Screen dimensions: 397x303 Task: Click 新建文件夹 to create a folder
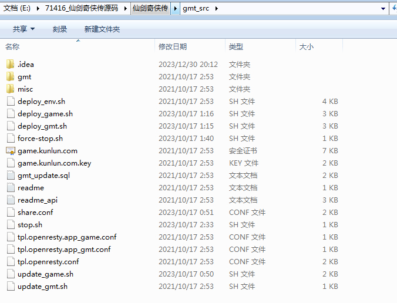(x=102, y=29)
